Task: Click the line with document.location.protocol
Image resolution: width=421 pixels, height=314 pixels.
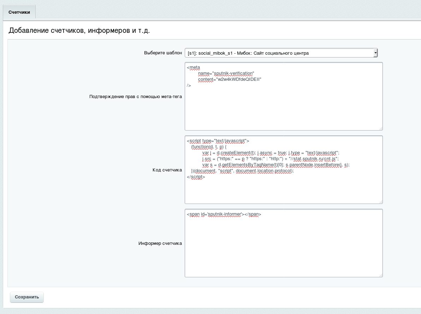Action: (x=242, y=171)
